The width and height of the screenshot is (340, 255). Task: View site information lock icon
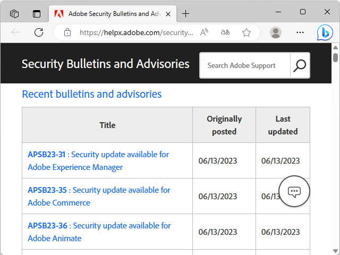tap(67, 32)
